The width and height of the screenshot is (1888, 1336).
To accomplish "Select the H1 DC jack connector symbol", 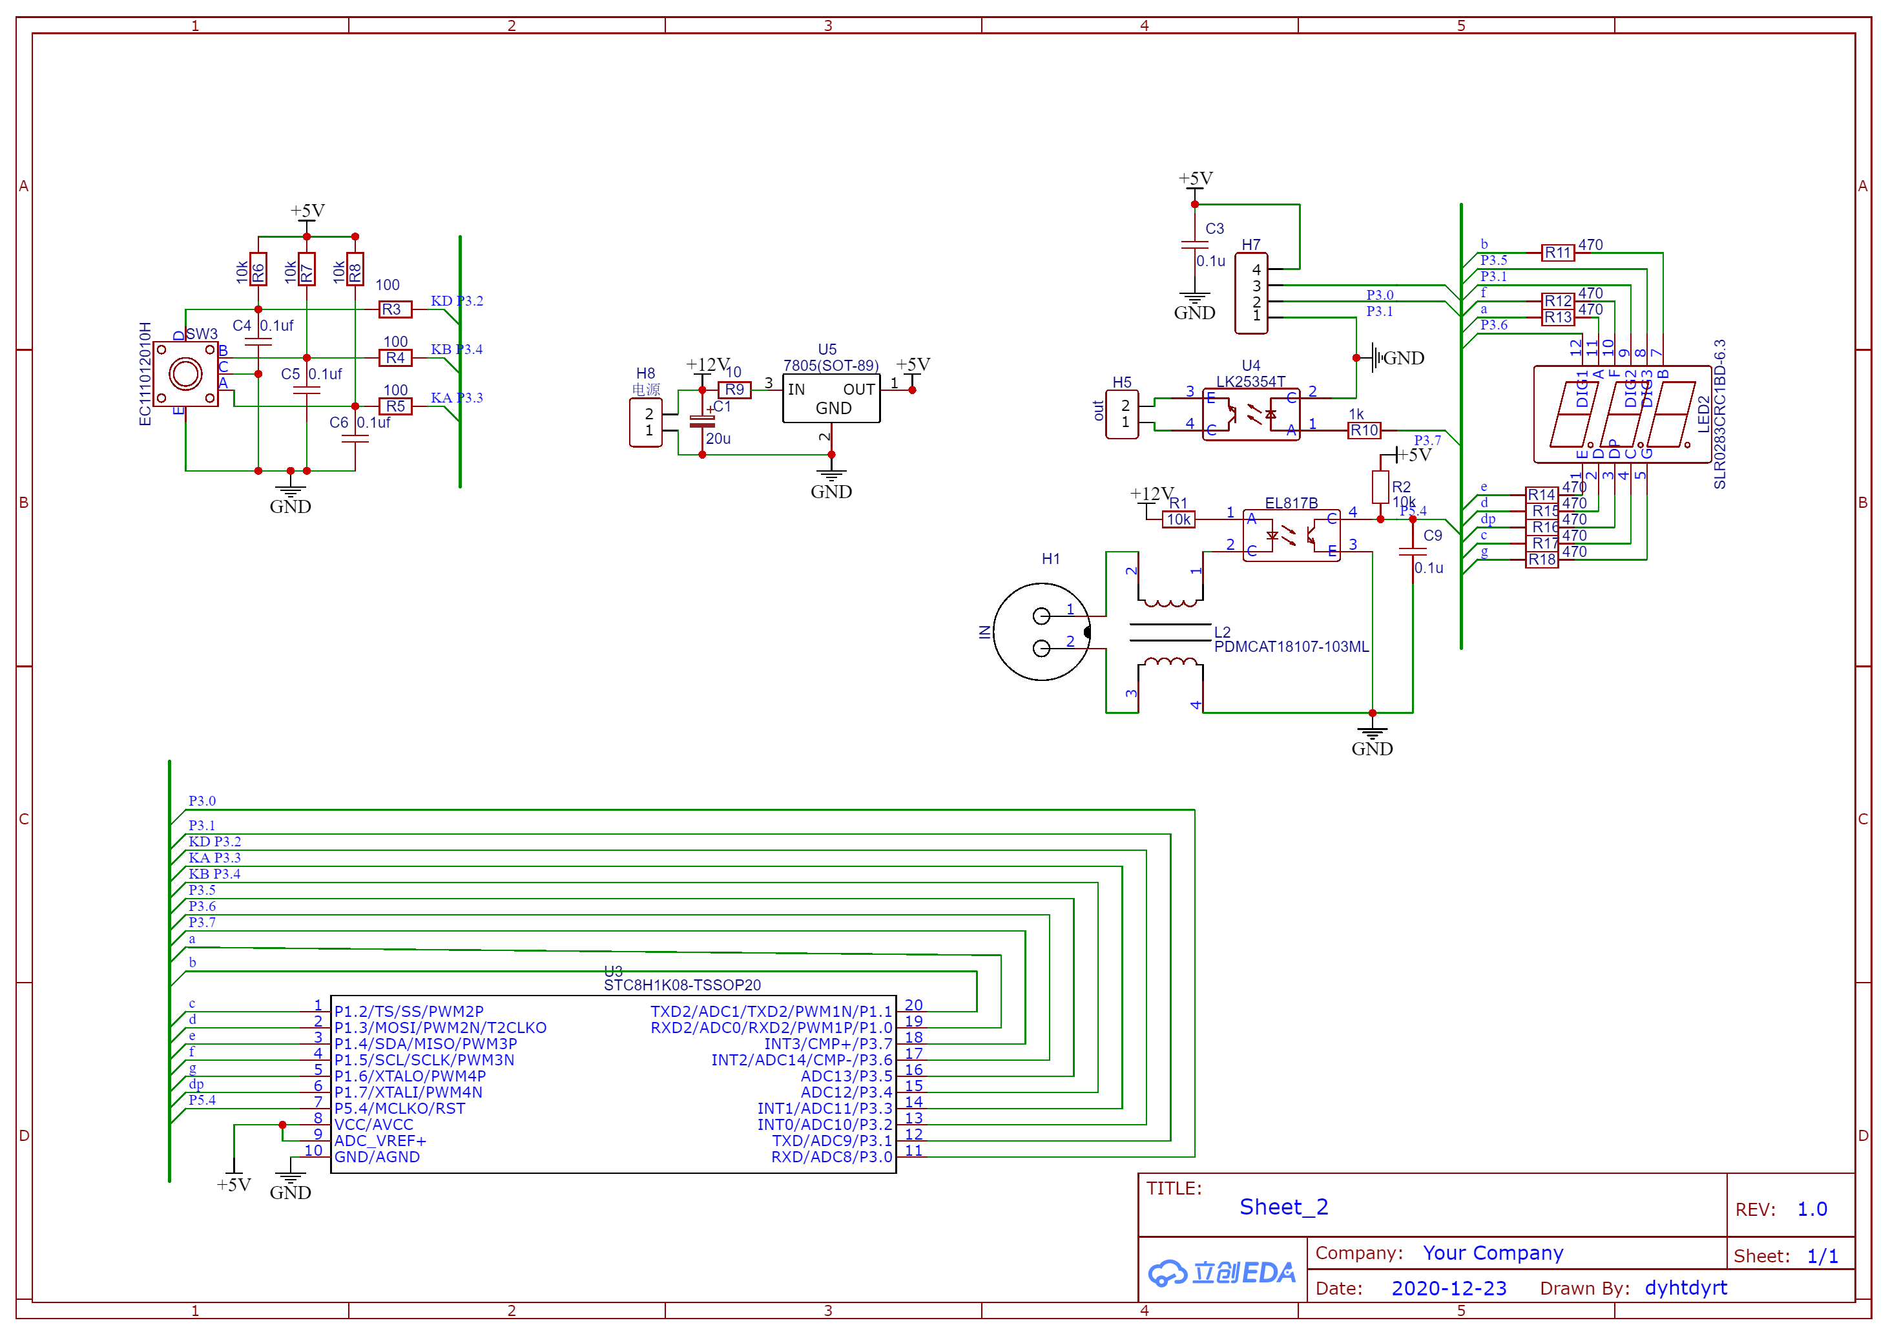I will (1042, 632).
